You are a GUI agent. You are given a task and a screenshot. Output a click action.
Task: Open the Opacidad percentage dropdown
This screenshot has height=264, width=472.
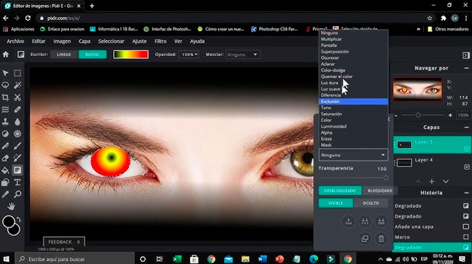pos(189,54)
